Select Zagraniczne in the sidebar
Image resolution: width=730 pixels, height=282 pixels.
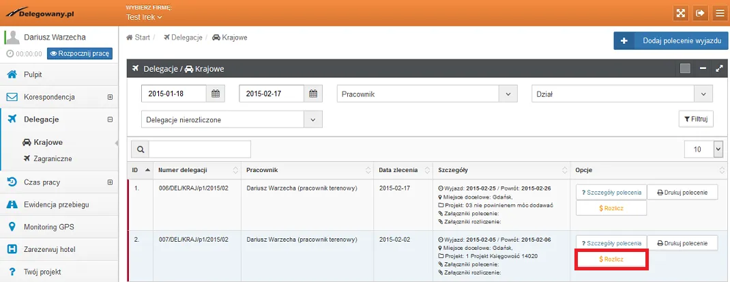pos(53,158)
